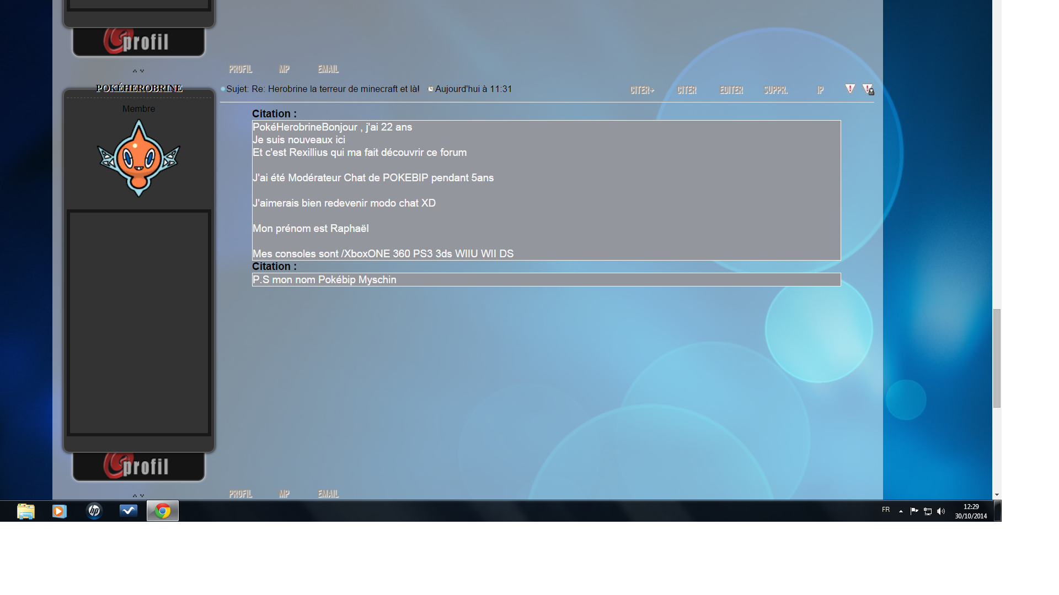Click the upper PROFIL link above the post
This screenshot has height=595, width=1059.
240,69
